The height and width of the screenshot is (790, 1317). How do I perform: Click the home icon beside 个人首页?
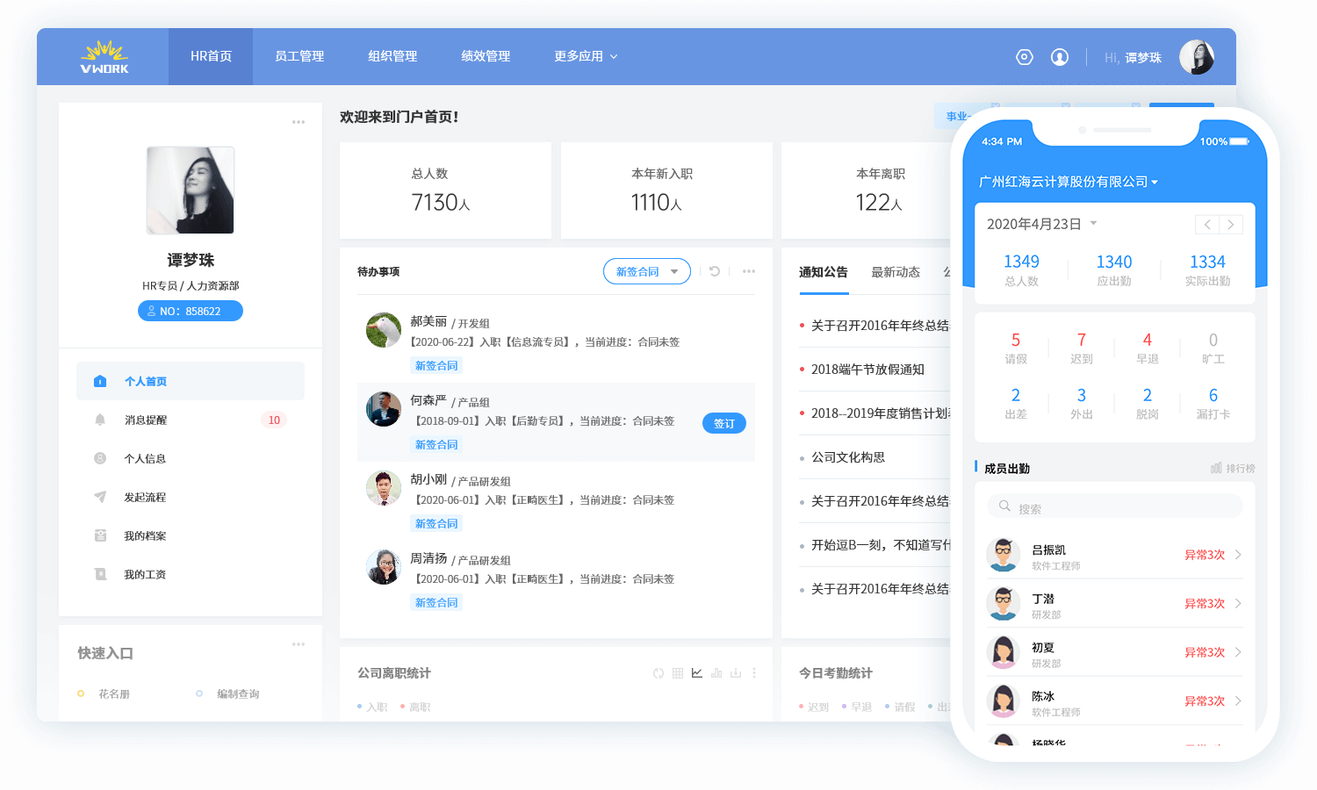pos(100,381)
